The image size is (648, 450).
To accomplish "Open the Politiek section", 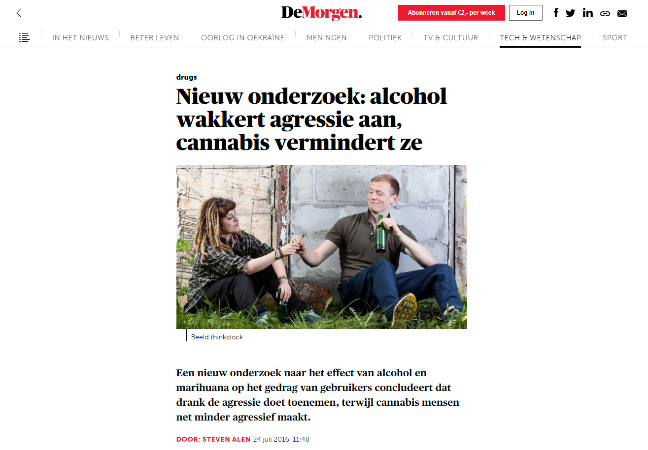I will click(385, 37).
